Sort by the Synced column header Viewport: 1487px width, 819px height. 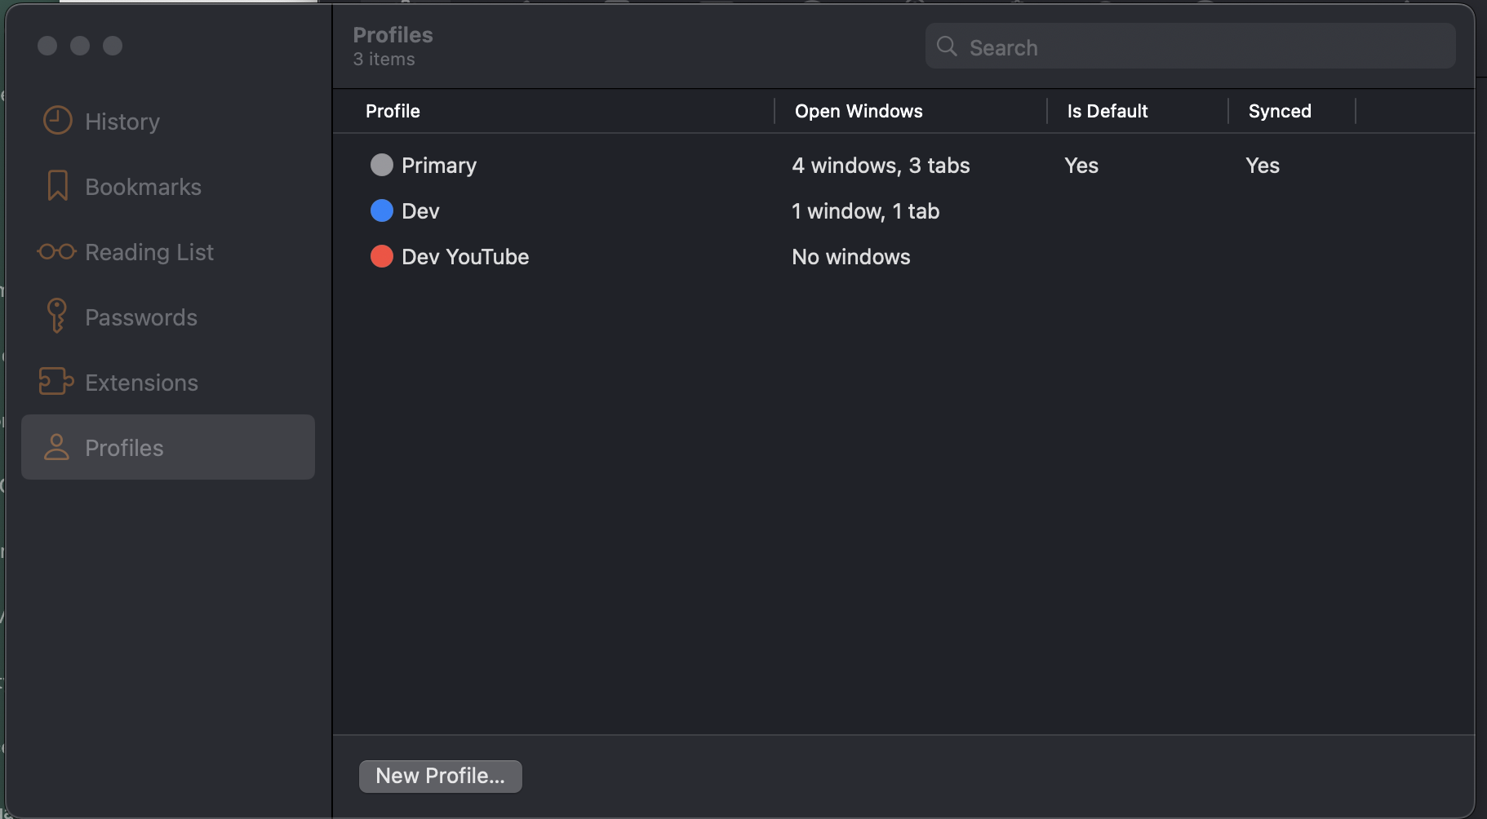tap(1279, 111)
